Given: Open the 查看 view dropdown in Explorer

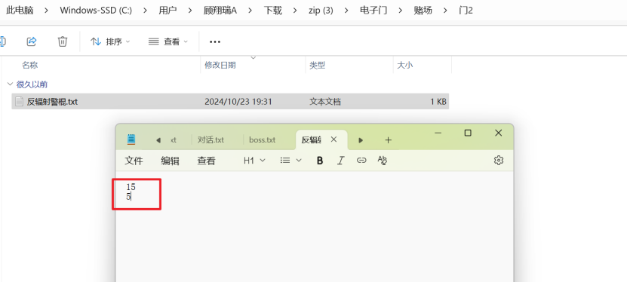Looking at the screenshot, I should point(168,41).
